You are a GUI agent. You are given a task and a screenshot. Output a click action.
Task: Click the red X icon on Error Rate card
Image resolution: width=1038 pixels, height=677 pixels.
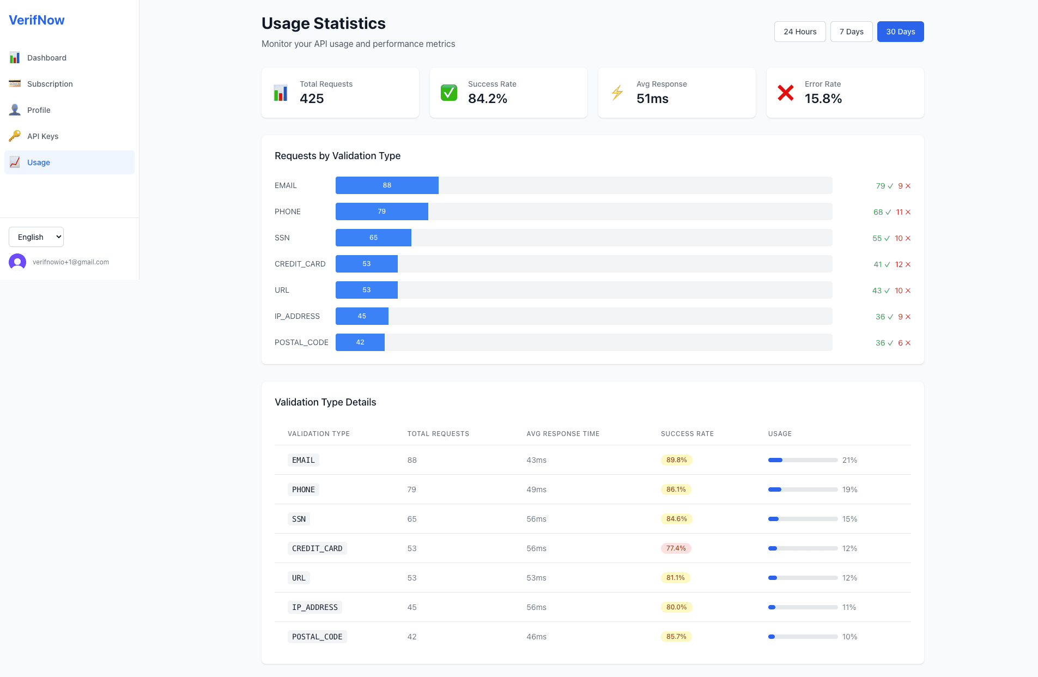pos(785,93)
